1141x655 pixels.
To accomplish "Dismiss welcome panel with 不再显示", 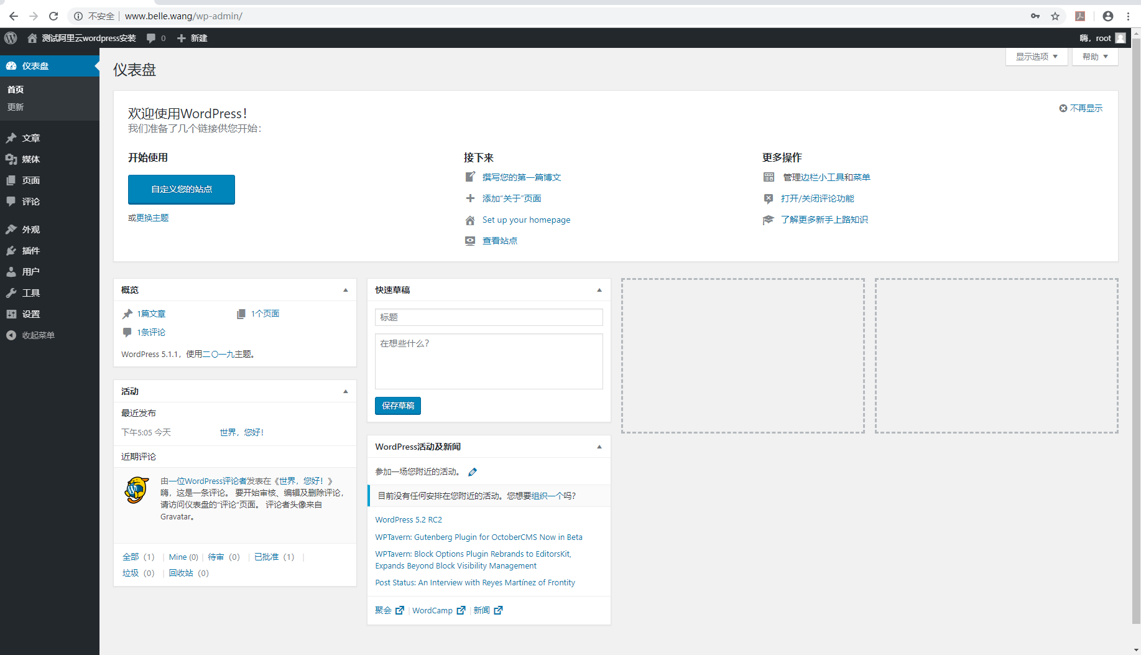I will click(x=1081, y=108).
